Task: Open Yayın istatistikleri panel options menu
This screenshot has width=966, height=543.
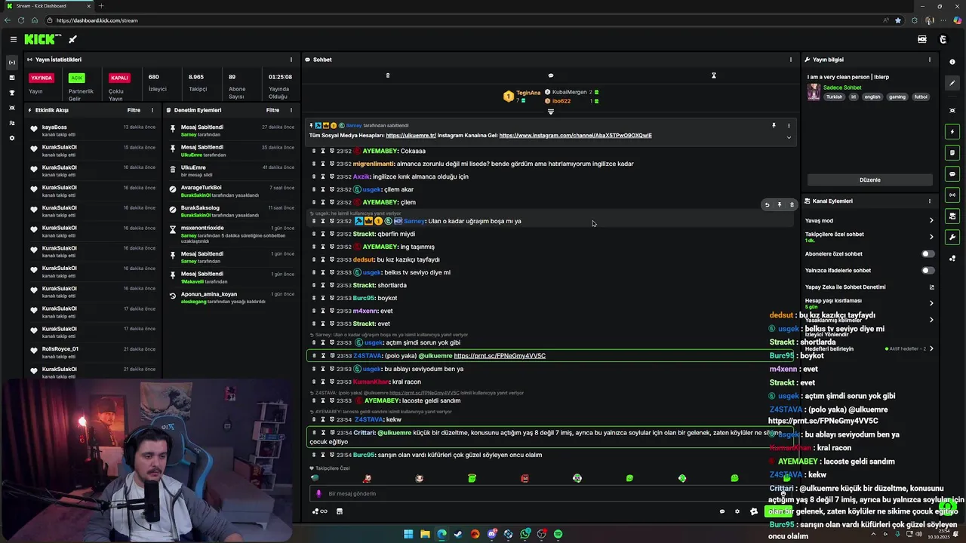Action: (291, 60)
